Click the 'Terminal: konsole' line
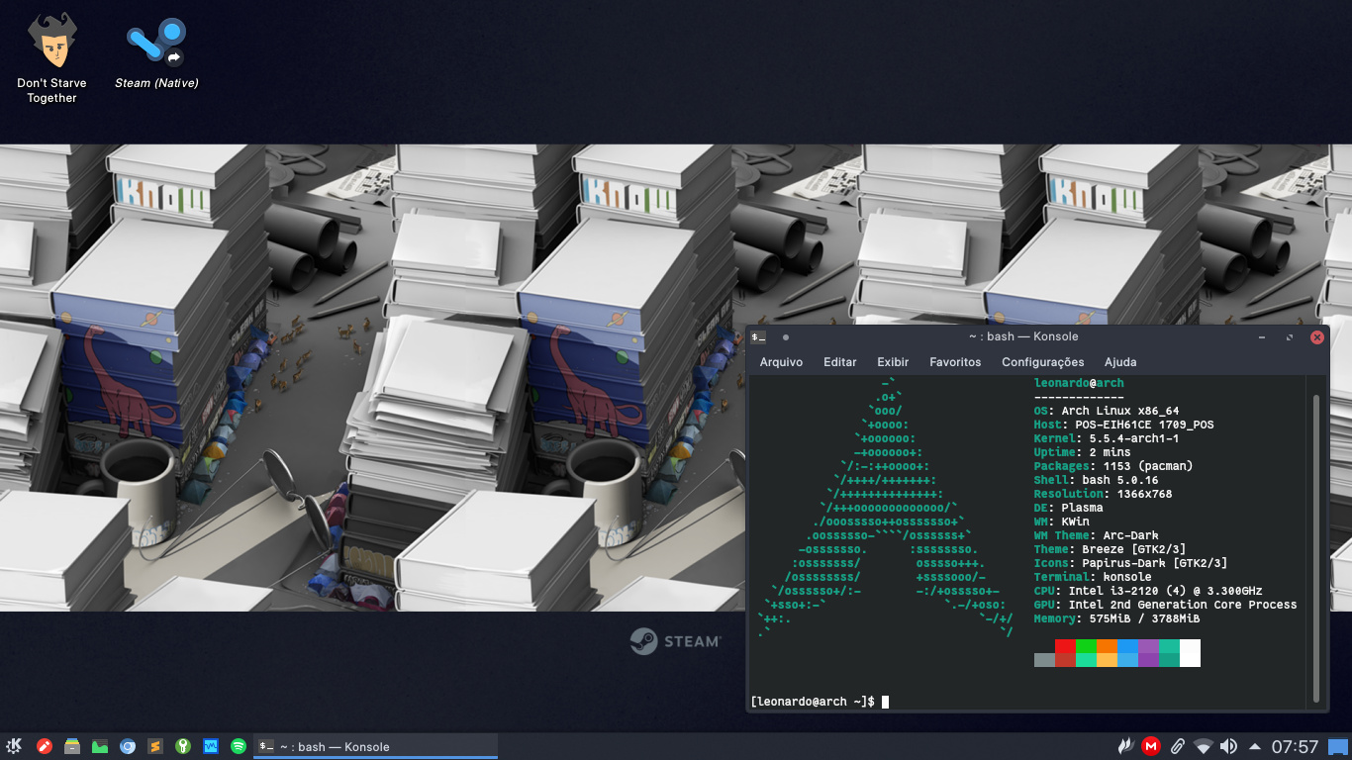 [1093, 577]
